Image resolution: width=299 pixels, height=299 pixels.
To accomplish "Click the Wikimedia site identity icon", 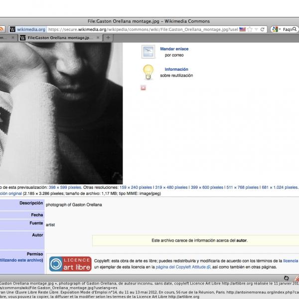I will coord(12,29).
